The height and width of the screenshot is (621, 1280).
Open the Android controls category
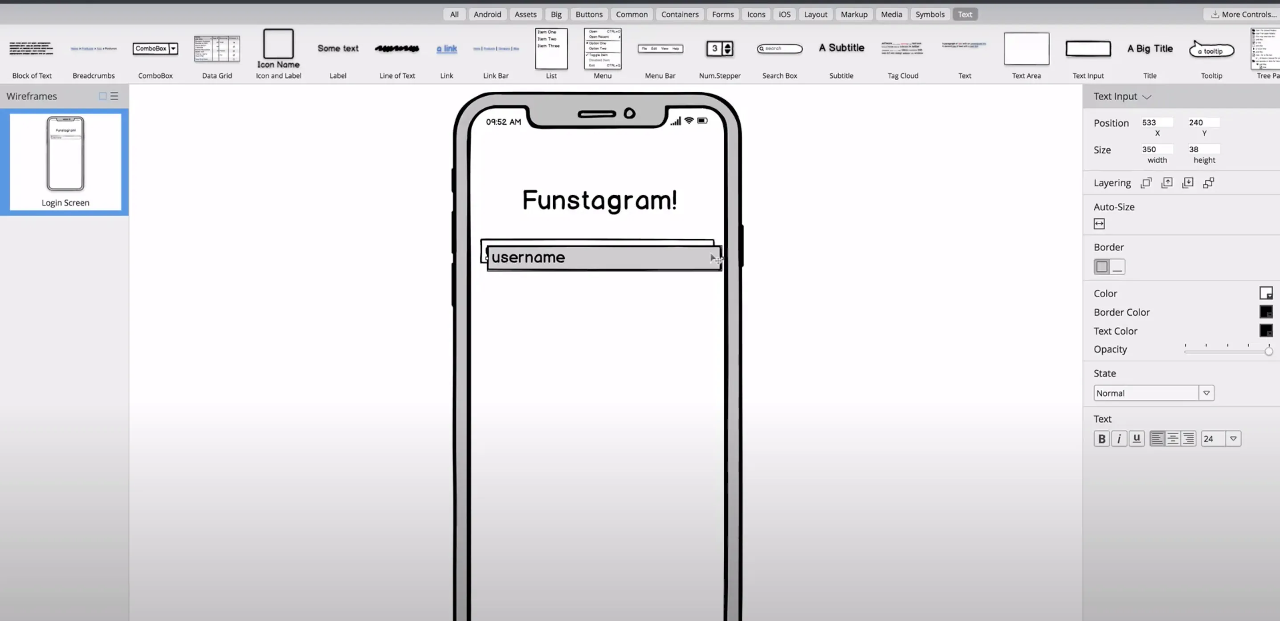coord(487,14)
